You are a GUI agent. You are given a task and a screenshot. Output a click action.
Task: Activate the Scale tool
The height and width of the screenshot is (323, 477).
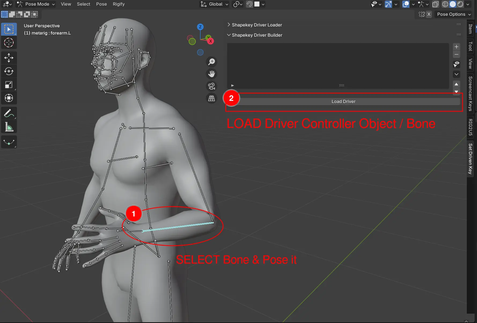9,85
